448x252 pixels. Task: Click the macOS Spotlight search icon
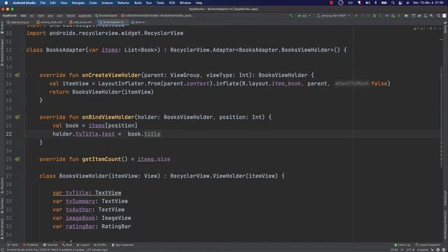coord(393,3)
